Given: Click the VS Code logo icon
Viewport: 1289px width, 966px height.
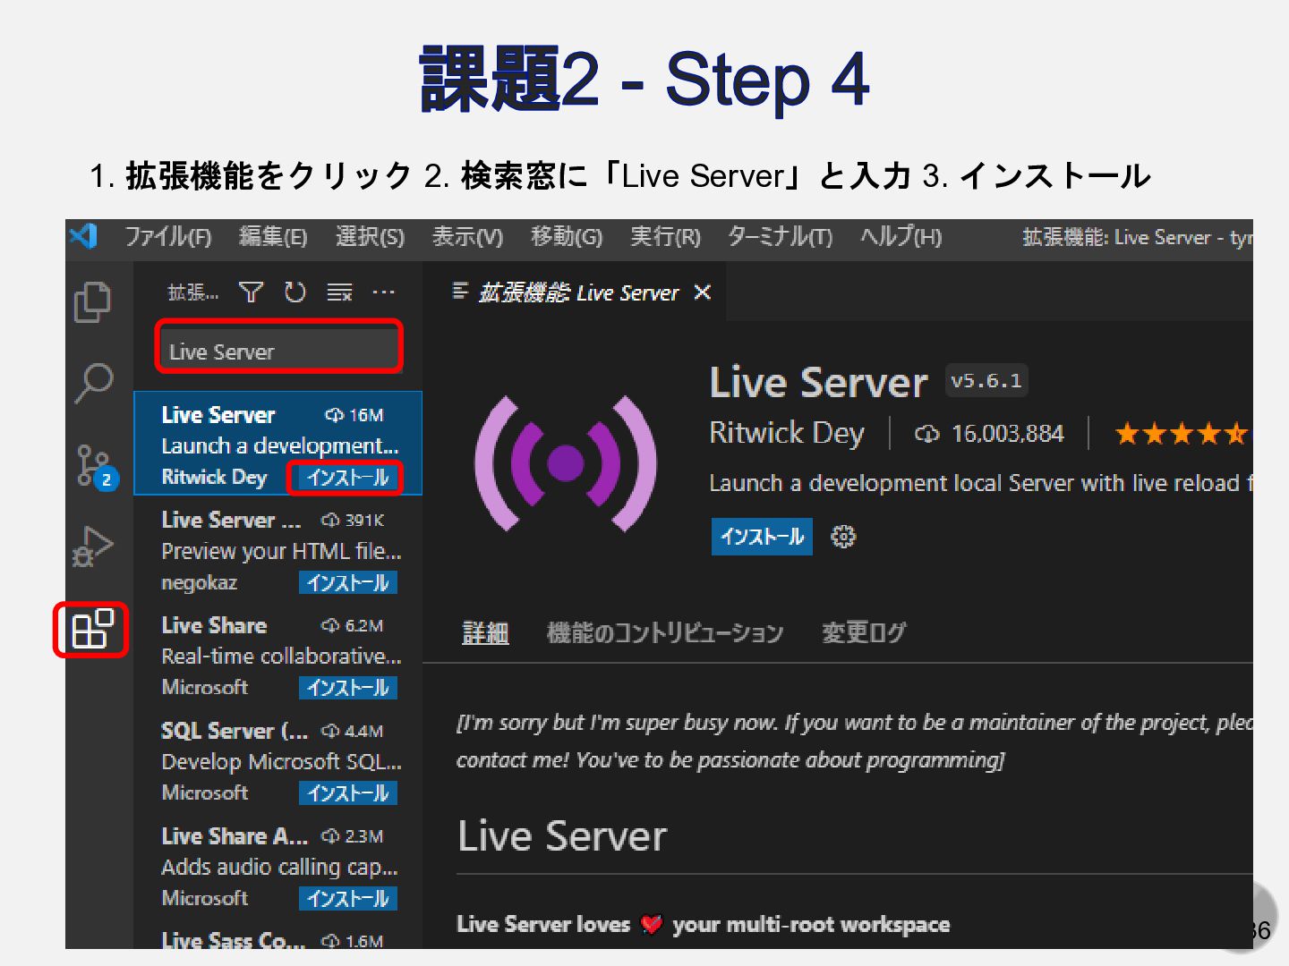Looking at the screenshot, I should pos(83,236).
